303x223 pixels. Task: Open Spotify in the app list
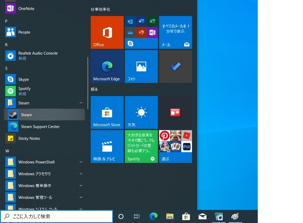[44, 91]
